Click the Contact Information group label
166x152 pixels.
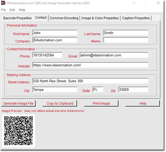[21, 49]
